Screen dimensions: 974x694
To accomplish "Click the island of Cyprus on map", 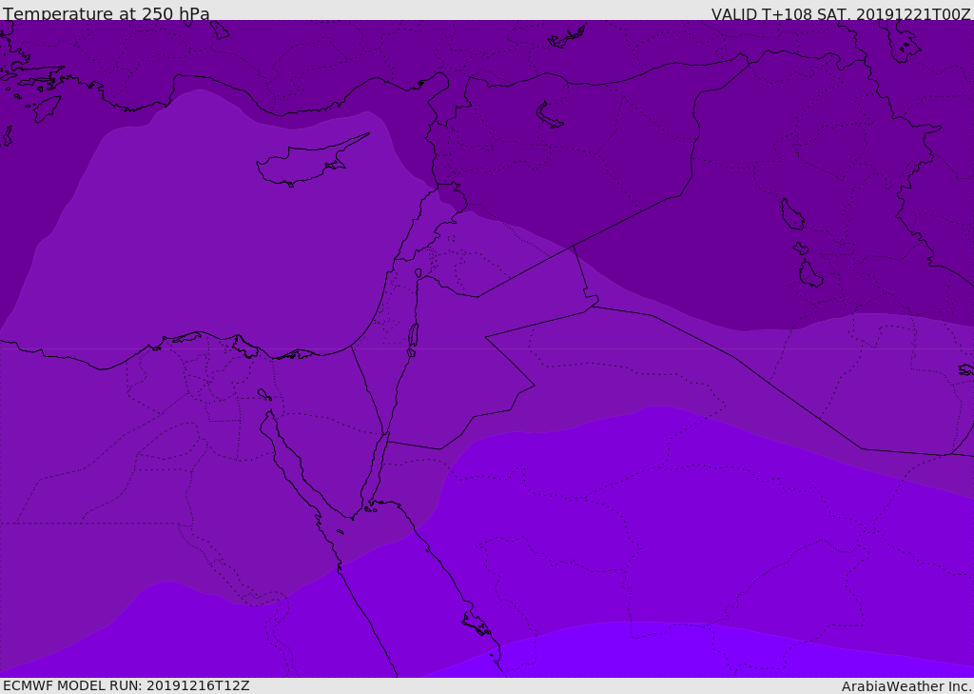I will (x=312, y=161).
